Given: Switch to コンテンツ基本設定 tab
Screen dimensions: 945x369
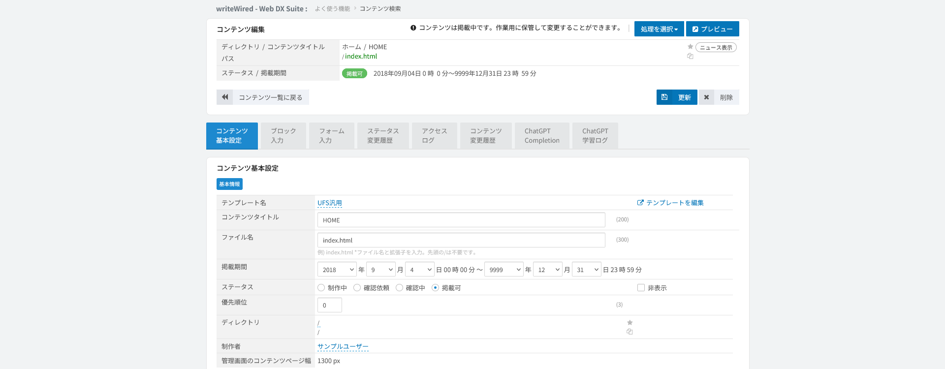Looking at the screenshot, I should 232,136.
